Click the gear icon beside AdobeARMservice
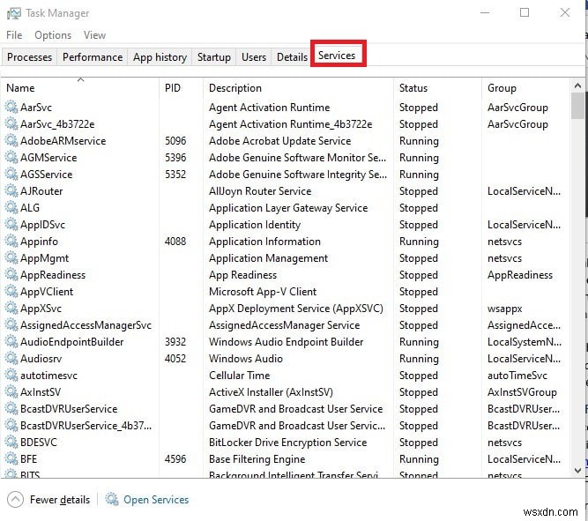588x521 pixels. tap(11, 141)
